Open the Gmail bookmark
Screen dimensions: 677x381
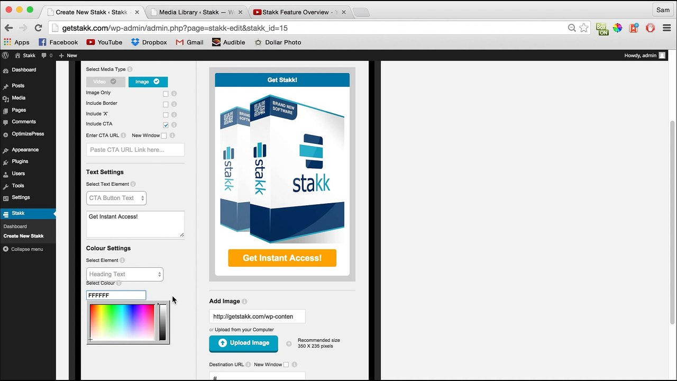click(x=189, y=42)
